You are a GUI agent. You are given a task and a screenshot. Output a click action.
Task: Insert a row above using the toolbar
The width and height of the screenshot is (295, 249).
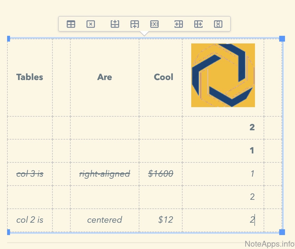pyautogui.click(x=115, y=24)
